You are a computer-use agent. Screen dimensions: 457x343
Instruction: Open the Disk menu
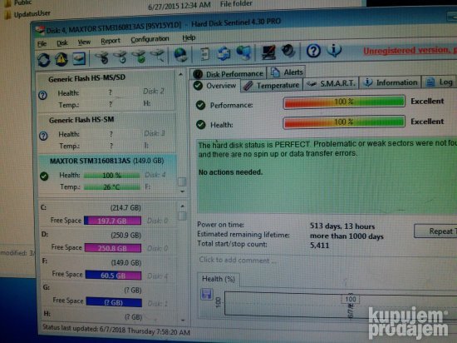pyautogui.click(x=62, y=43)
